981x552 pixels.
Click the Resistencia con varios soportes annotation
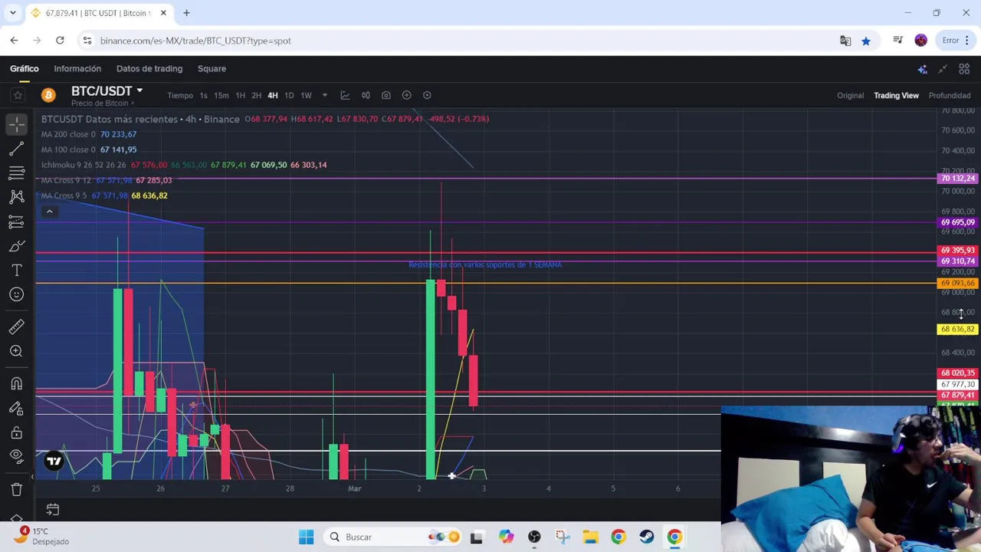point(485,264)
